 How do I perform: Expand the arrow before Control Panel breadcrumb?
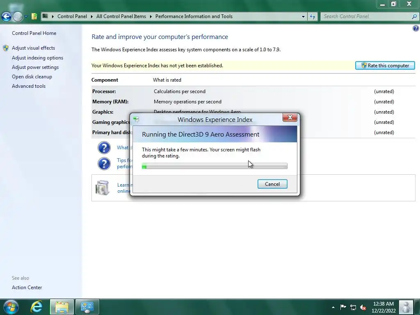pos(52,16)
